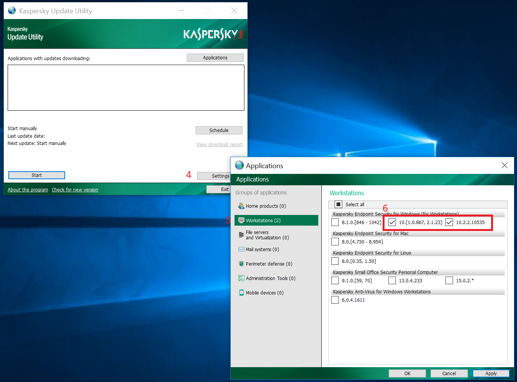Check the Mac 8.0.[4.750 - 8.954] checkbox
Image resolution: width=517 pixels, height=382 pixels.
point(335,242)
